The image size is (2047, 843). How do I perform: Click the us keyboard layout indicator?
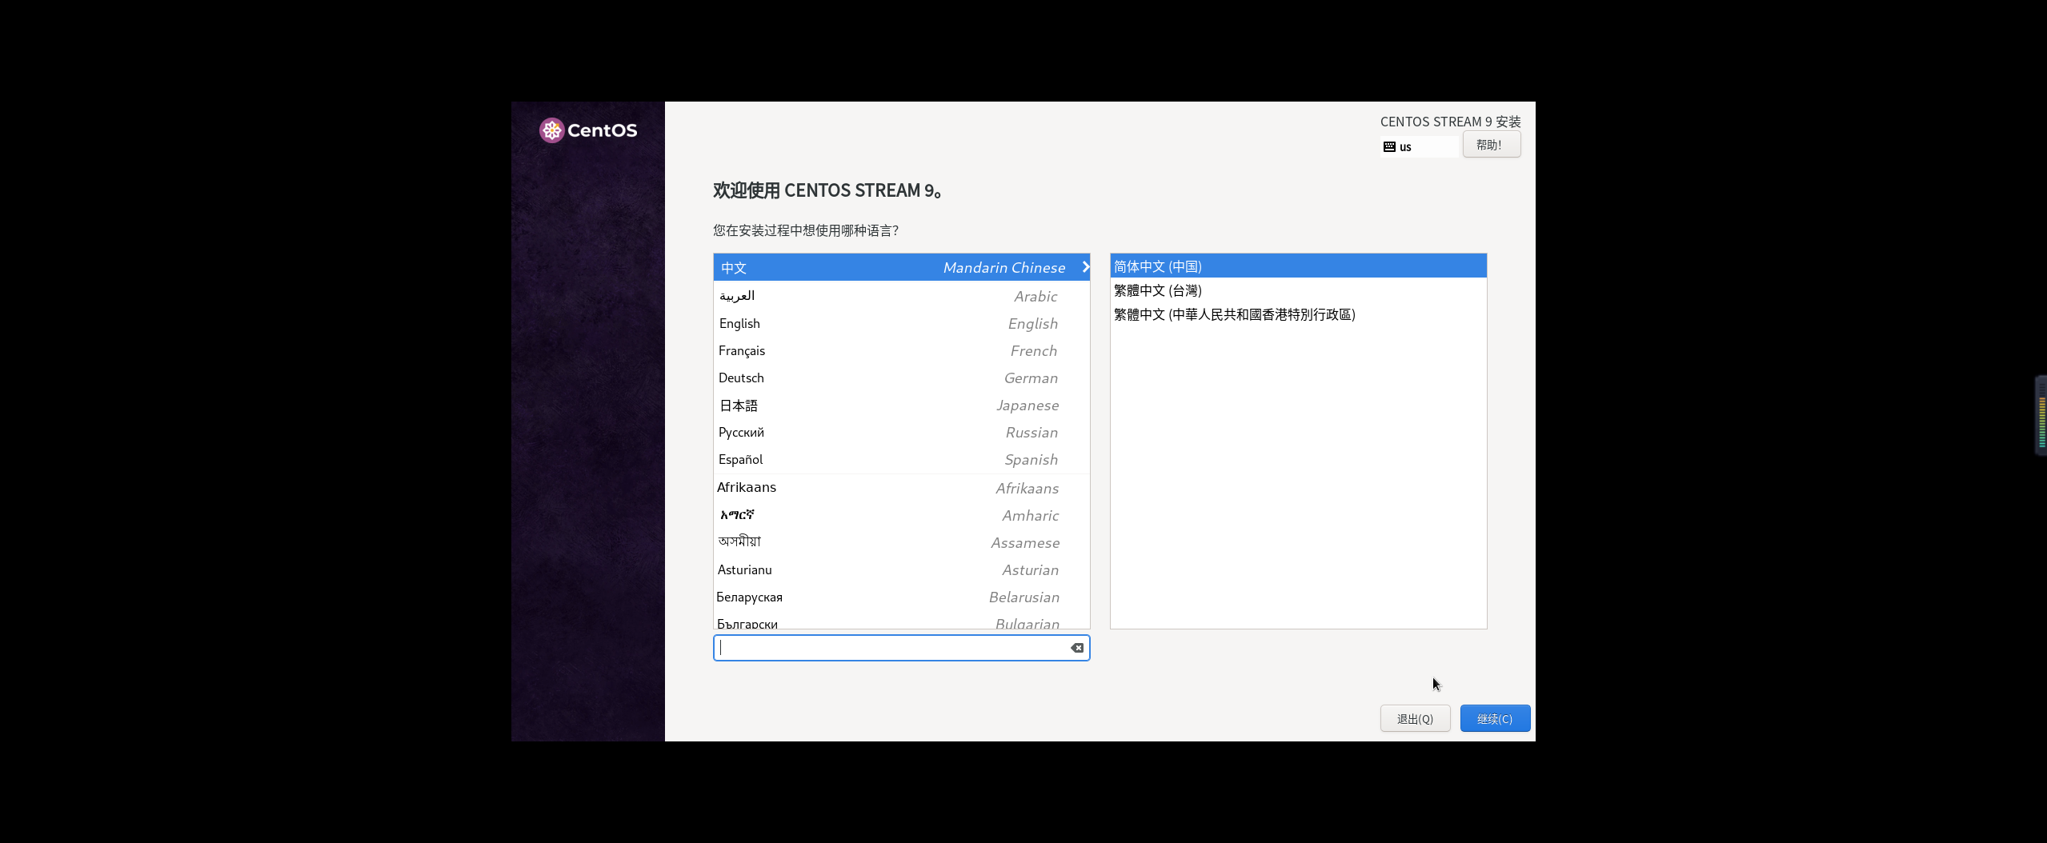click(1419, 147)
